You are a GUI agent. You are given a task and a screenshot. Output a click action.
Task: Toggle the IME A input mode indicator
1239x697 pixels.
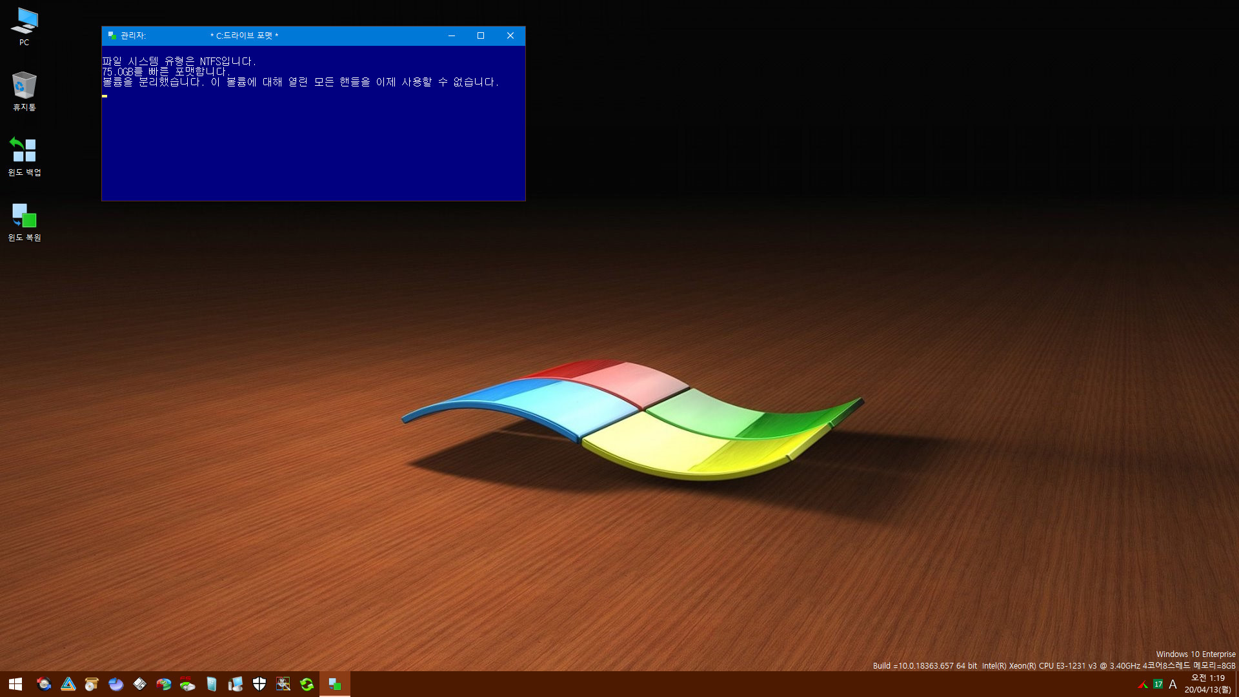coord(1173,684)
